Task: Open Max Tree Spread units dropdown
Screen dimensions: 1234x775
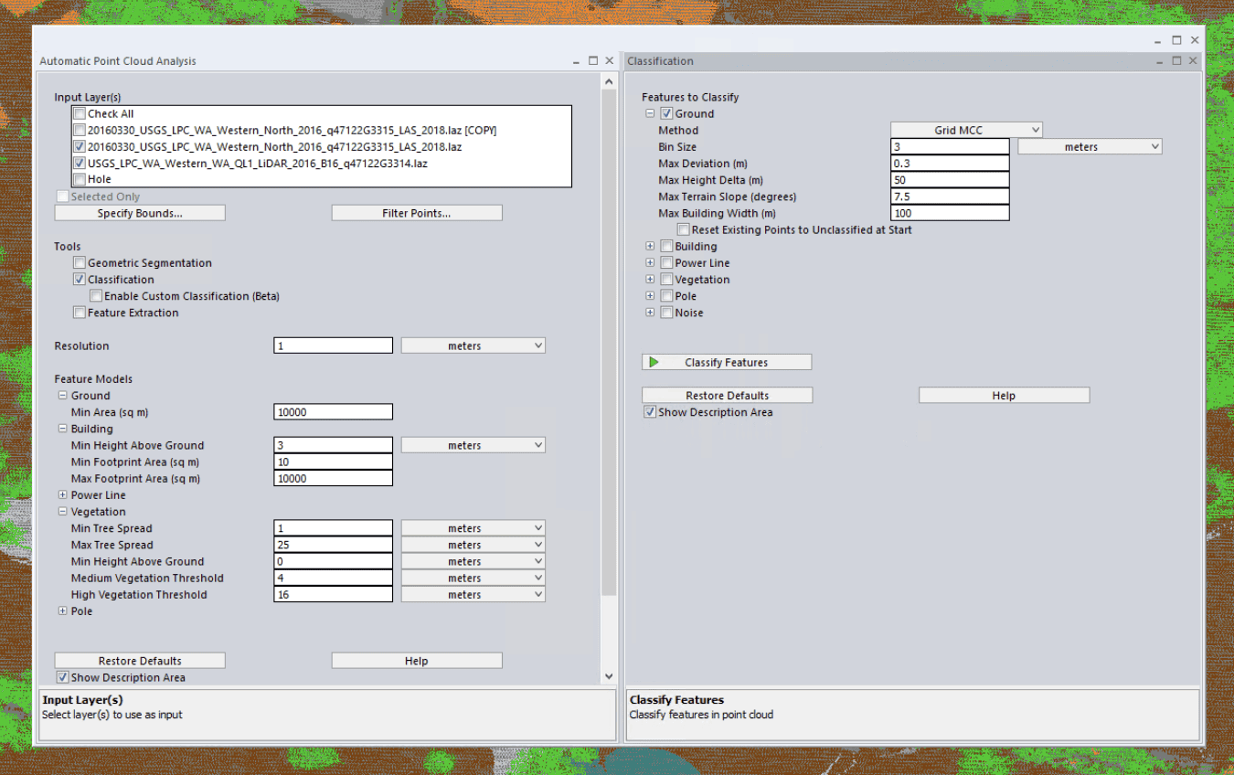Action: [473, 545]
